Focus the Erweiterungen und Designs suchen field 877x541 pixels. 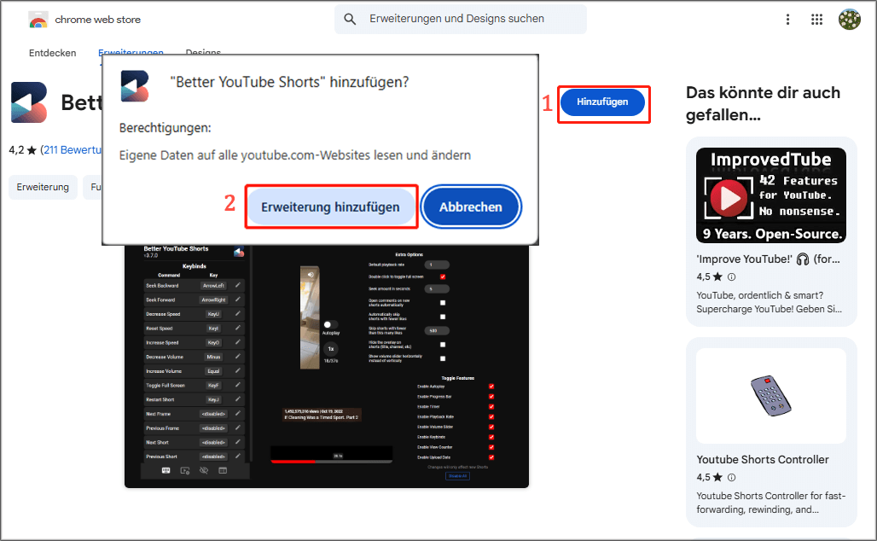(461, 19)
